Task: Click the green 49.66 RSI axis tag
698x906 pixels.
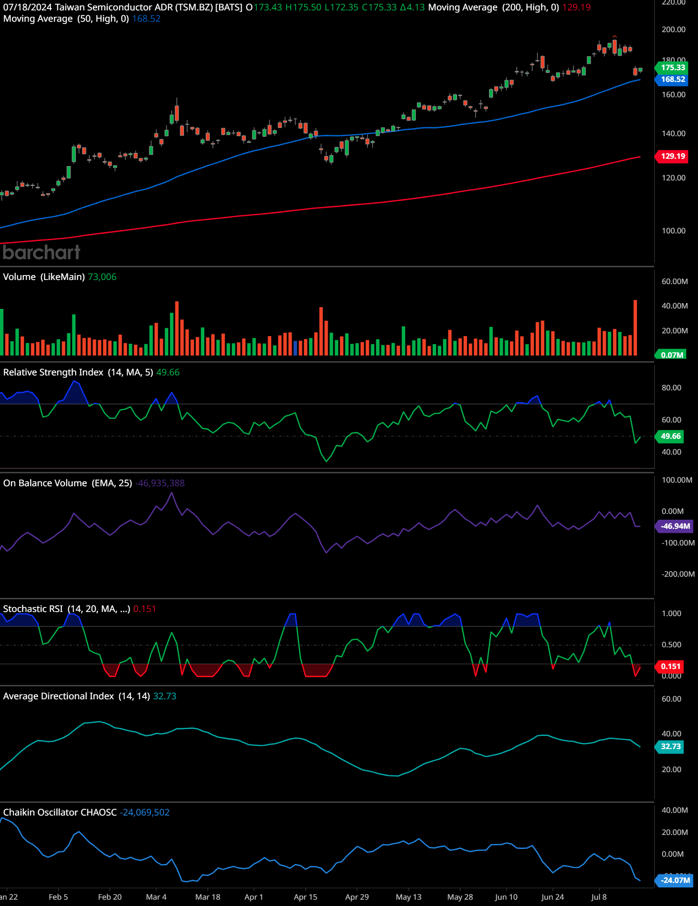Action: pos(670,436)
